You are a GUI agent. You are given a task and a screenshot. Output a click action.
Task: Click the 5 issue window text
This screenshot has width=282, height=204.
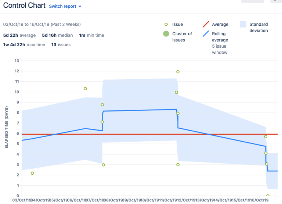[220, 50]
